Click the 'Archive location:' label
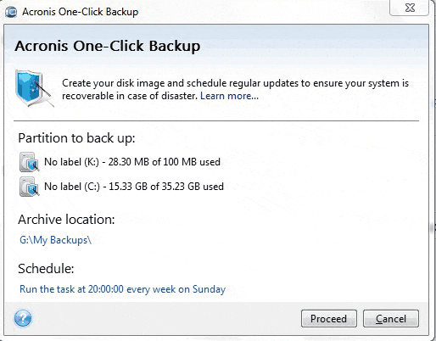Image resolution: width=436 pixels, height=341 pixels. tap(66, 220)
